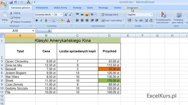Open the Ogólne number format dropdown
Image resolution: width=188 pixels, height=105 pixels.
pos(152,15)
